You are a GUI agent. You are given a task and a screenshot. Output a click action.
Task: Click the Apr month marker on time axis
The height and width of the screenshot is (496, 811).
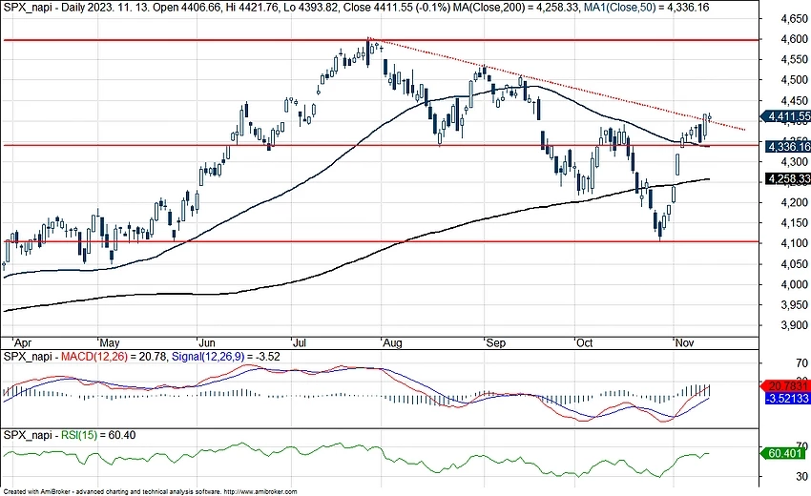16,341
